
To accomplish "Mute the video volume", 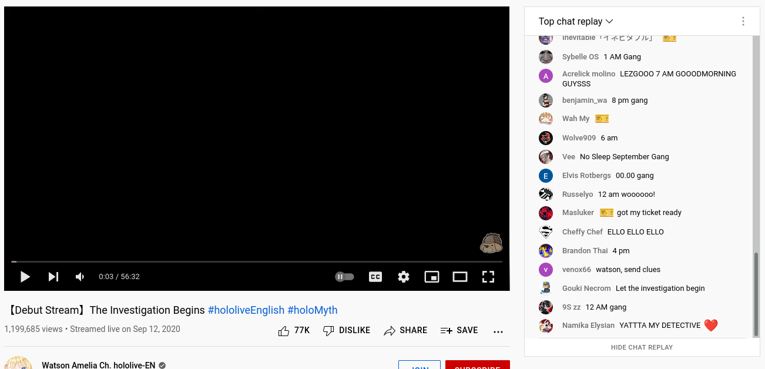I will (80, 277).
